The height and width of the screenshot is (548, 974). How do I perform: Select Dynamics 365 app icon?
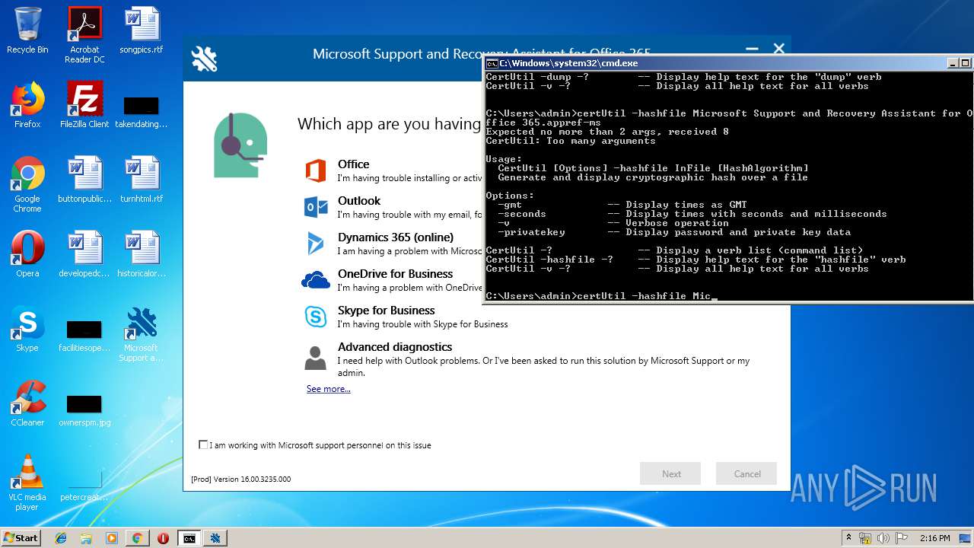pyautogui.click(x=316, y=244)
